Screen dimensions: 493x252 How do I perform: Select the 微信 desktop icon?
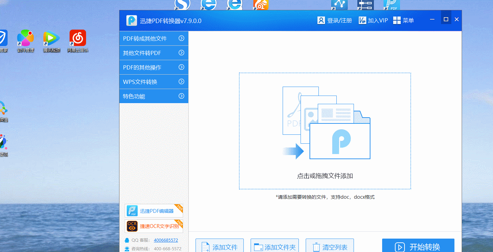pyautogui.click(x=3, y=111)
